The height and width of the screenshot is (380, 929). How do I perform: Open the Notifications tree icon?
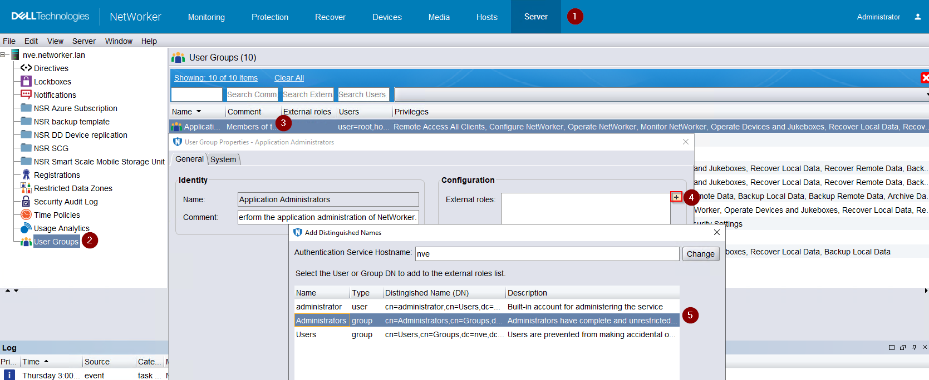tap(26, 94)
